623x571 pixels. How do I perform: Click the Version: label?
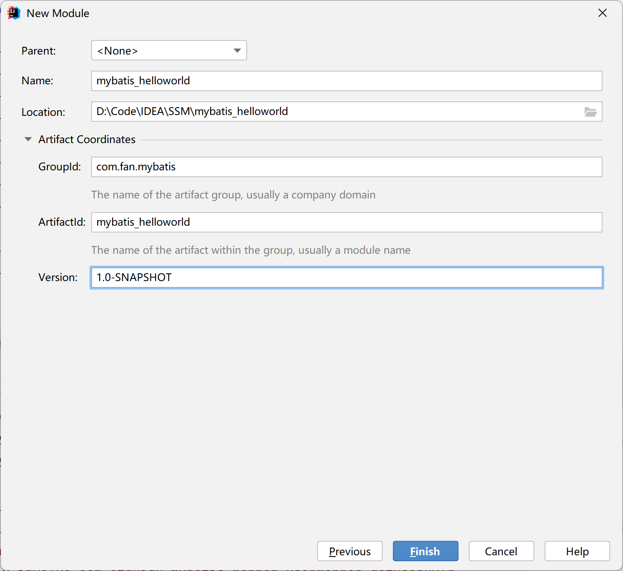tap(58, 277)
